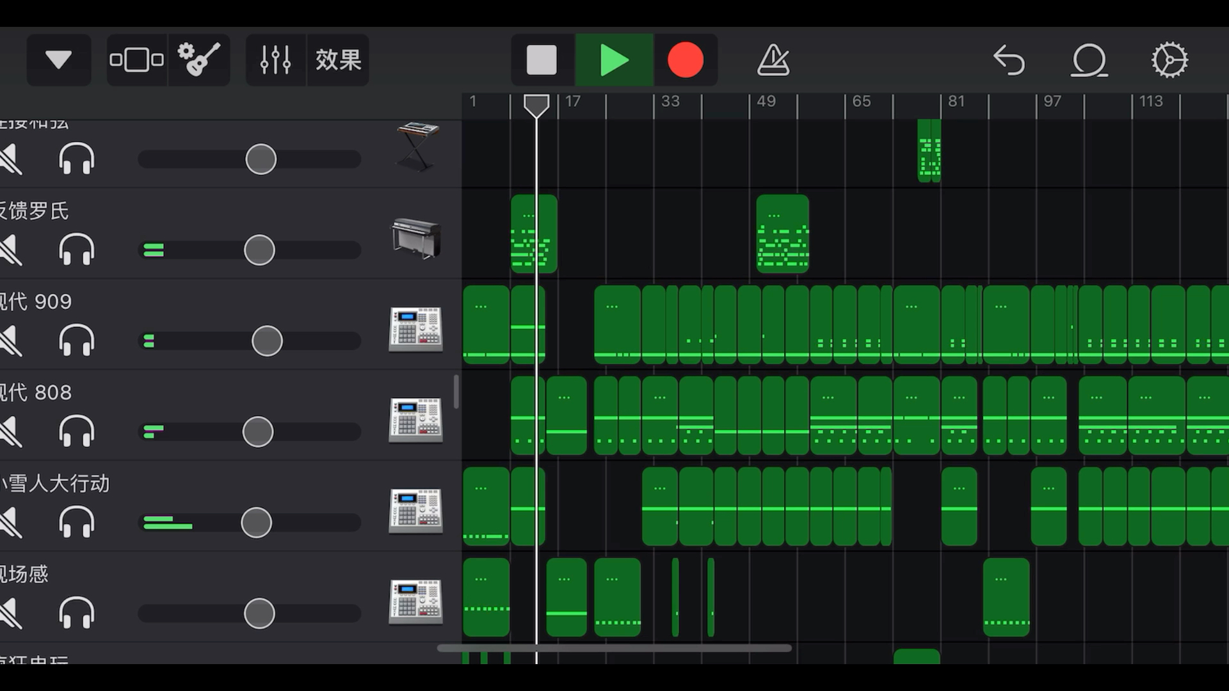The height and width of the screenshot is (691, 1229).
Task: Select the drum machine icon on 现代 808 track
Action: click(x=416, y=420)
